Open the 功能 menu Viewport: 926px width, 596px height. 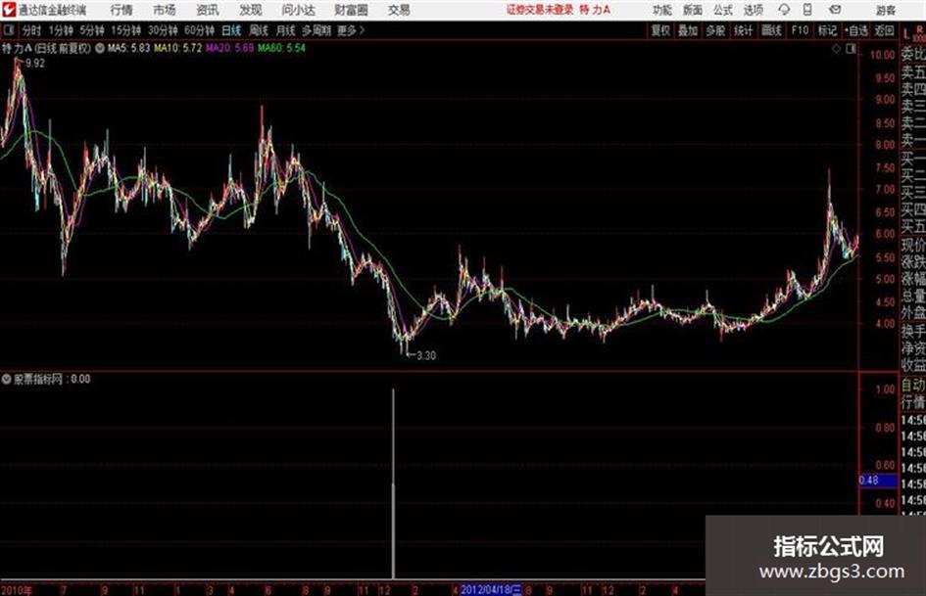[x=662, y=10]
